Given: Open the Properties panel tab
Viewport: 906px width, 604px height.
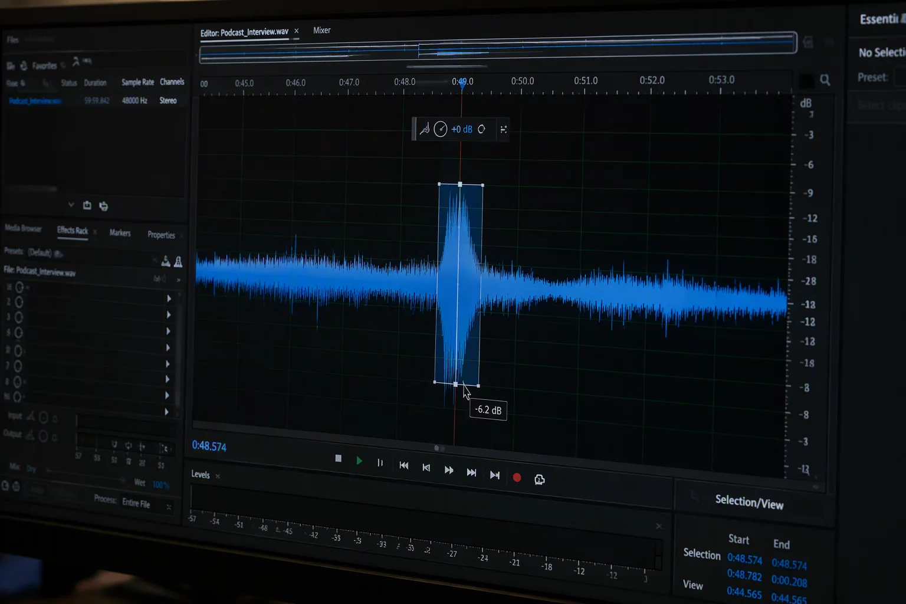Looking at the screenshot, I should coord(161,235).
